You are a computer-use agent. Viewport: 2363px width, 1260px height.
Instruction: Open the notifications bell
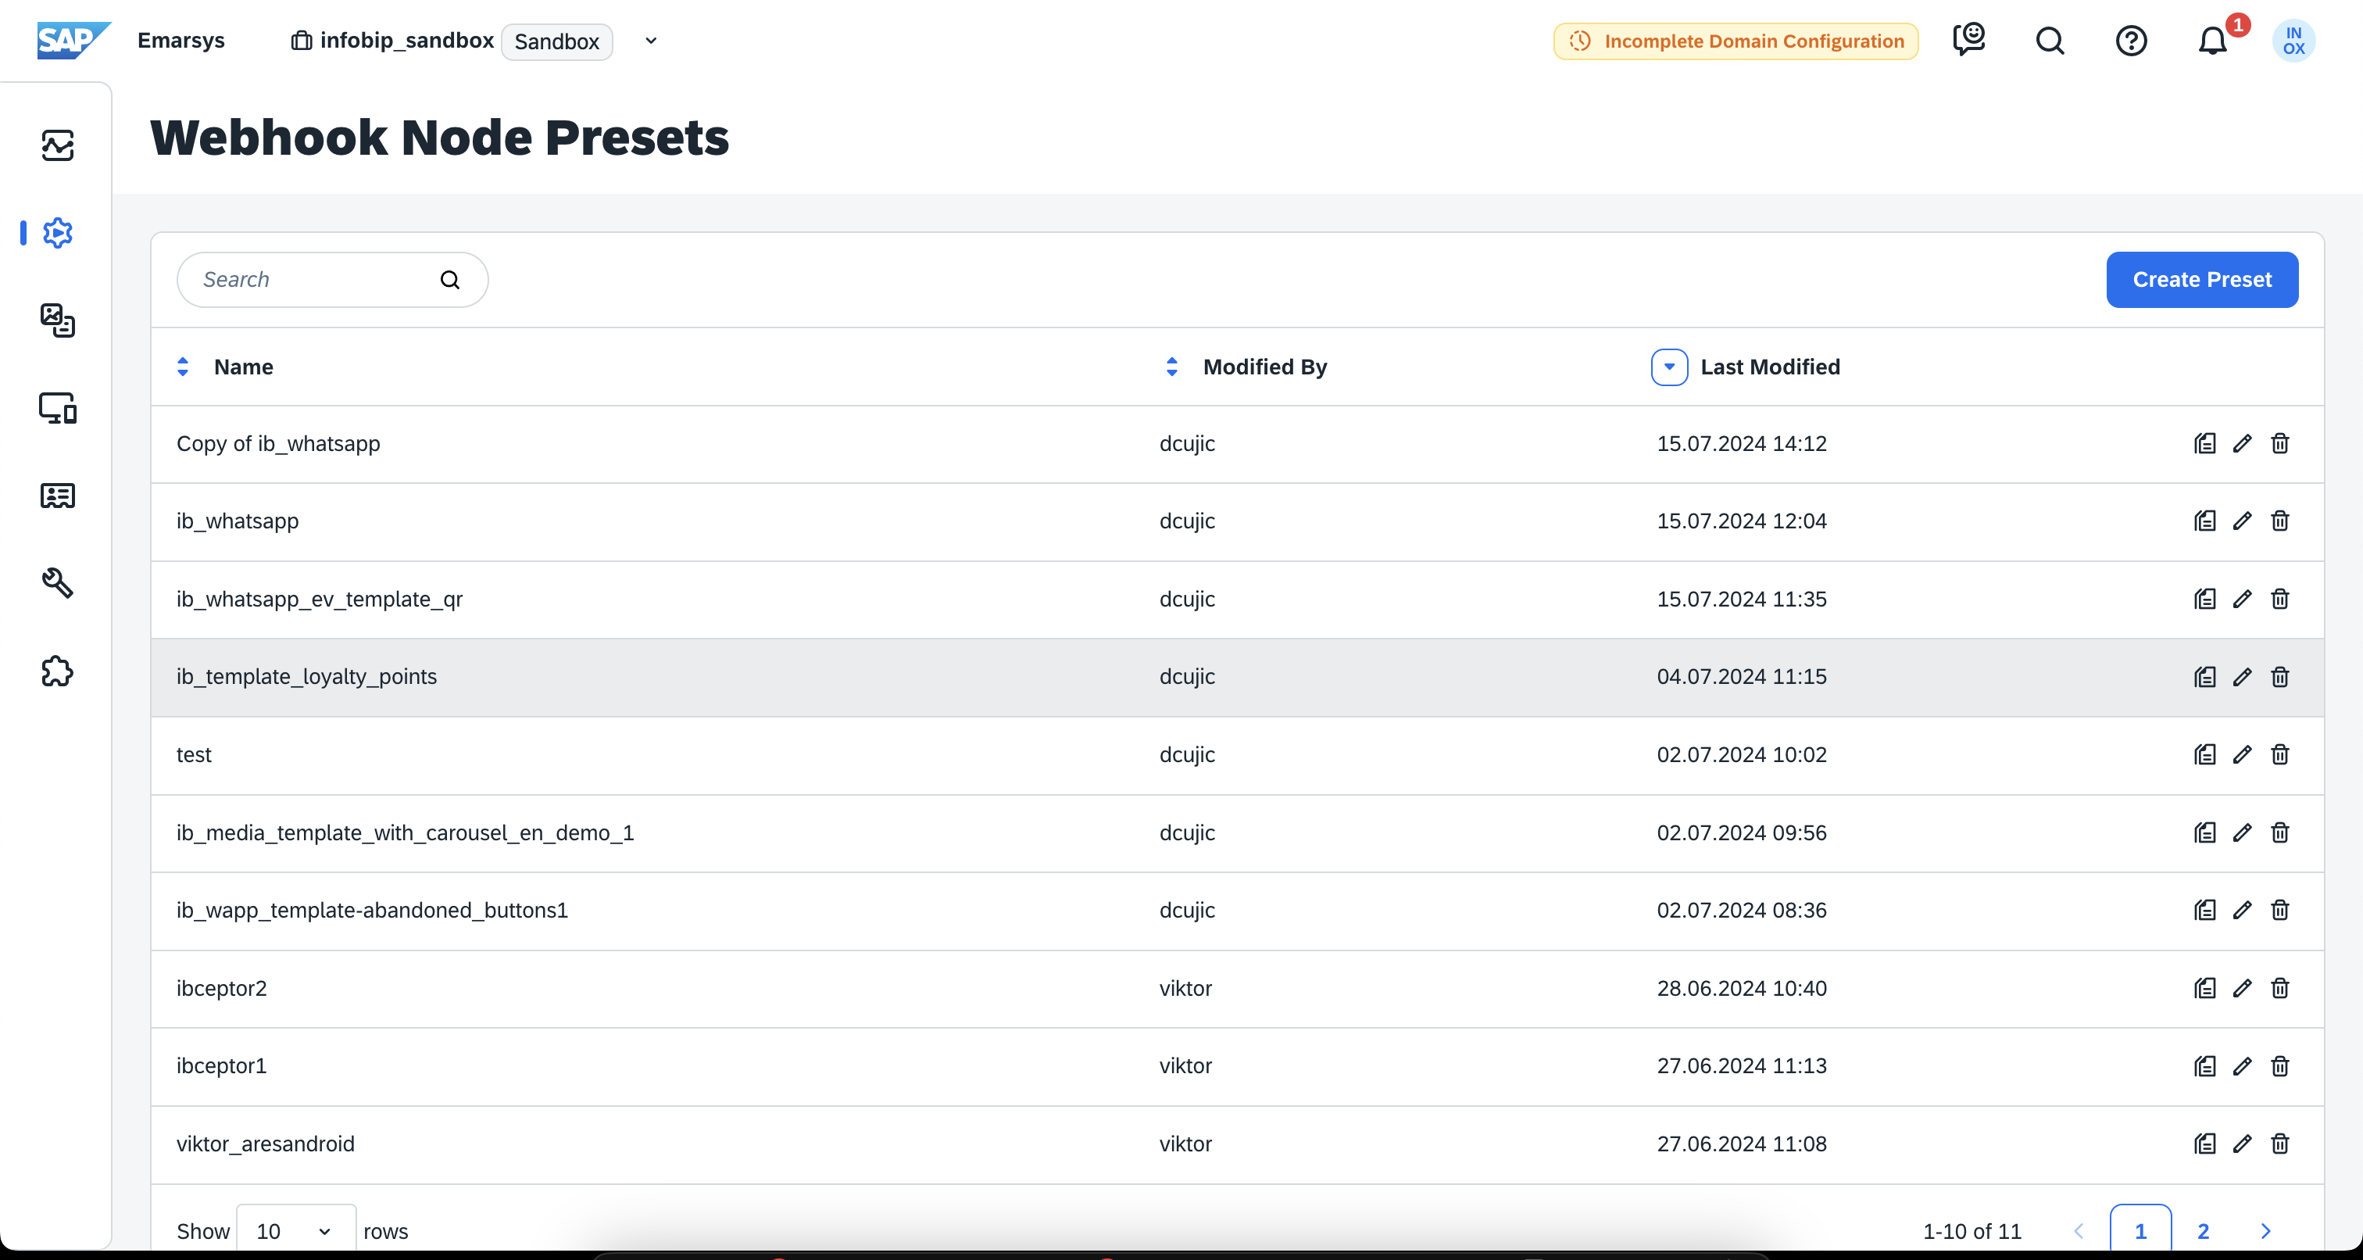[x=2212, y=41]
